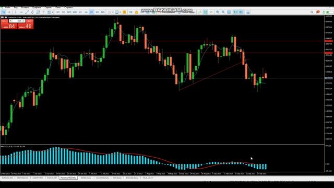Switch to the Nasdaq100 Daily chart tab
The image size is (334, 188).
[68, 178]
